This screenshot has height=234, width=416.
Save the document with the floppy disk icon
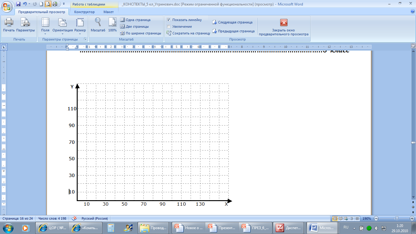click(18, 4)
